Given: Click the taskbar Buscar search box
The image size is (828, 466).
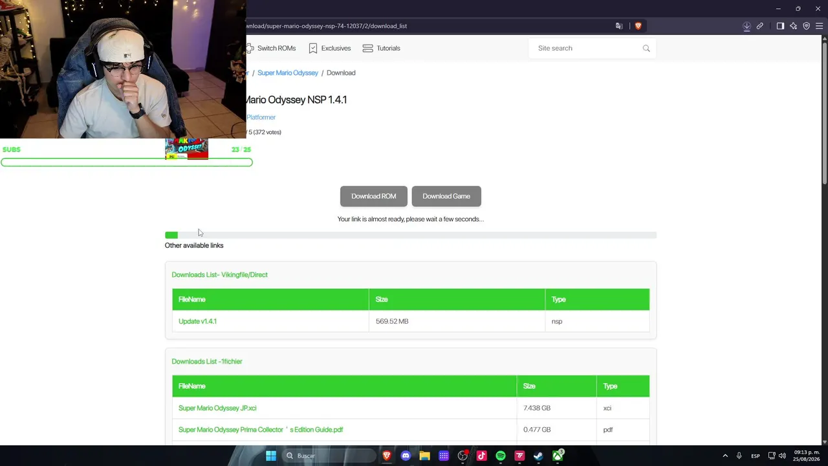Looking at the screenshot, I should coord(329,456).
